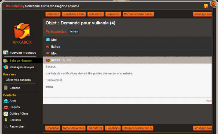The image size is (218, 134).
Task: Click the Rechercher magnifier icon
Action: [6, 126]
